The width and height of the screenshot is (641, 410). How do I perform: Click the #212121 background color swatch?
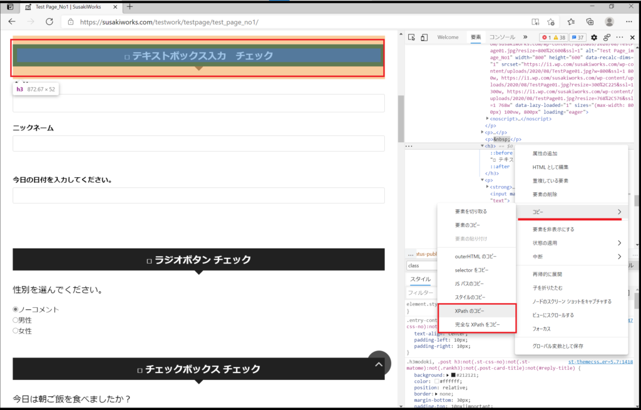[x=453, y=375]
